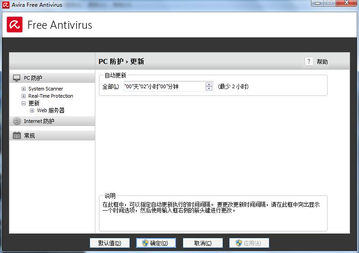Confirm settings with the 确定 button

point(156,243)
